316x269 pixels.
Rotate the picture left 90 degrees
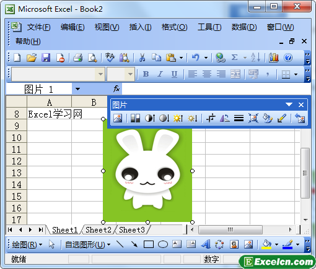click(x=225, y=118)
